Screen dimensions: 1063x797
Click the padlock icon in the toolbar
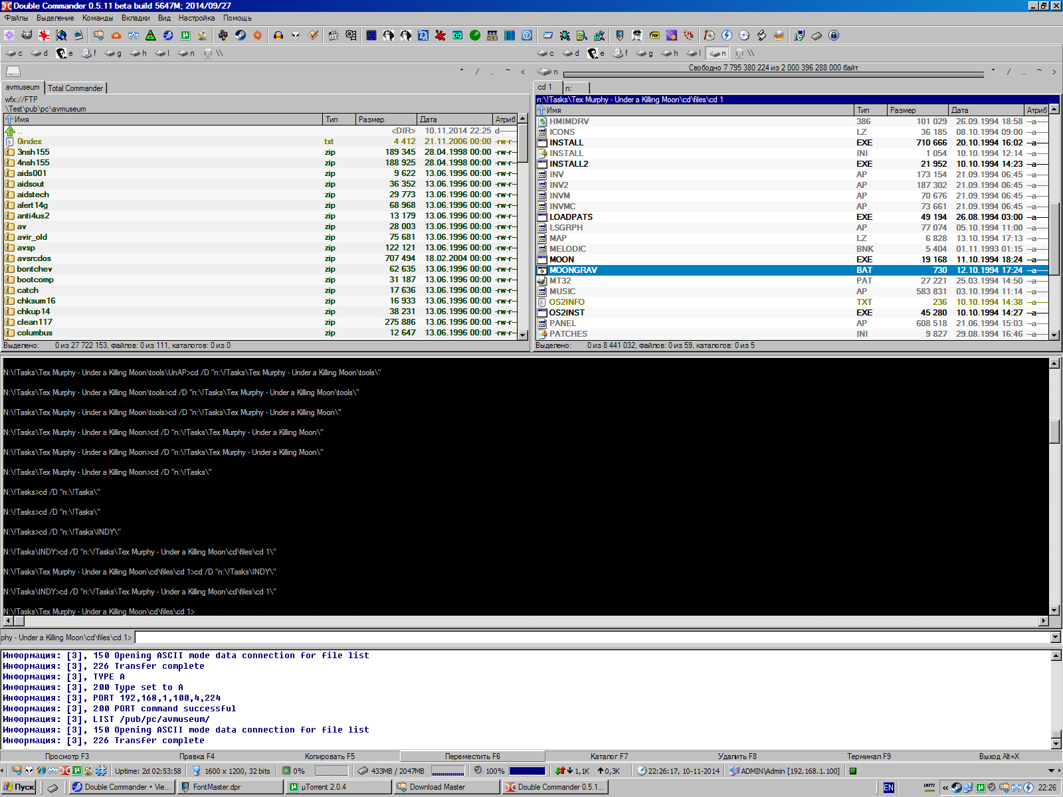click(834, 35)
